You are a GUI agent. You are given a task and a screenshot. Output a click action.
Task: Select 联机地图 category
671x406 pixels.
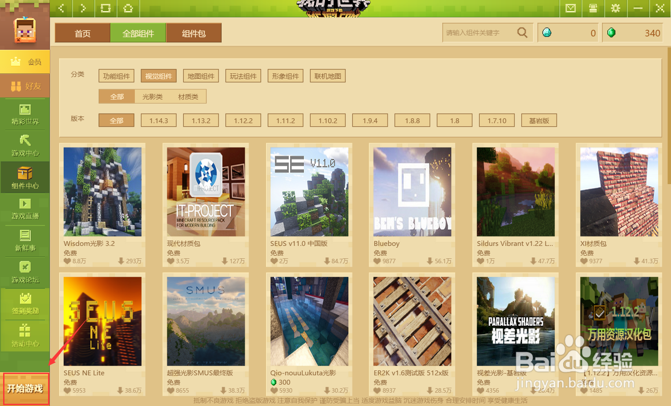tap(328, 76)
